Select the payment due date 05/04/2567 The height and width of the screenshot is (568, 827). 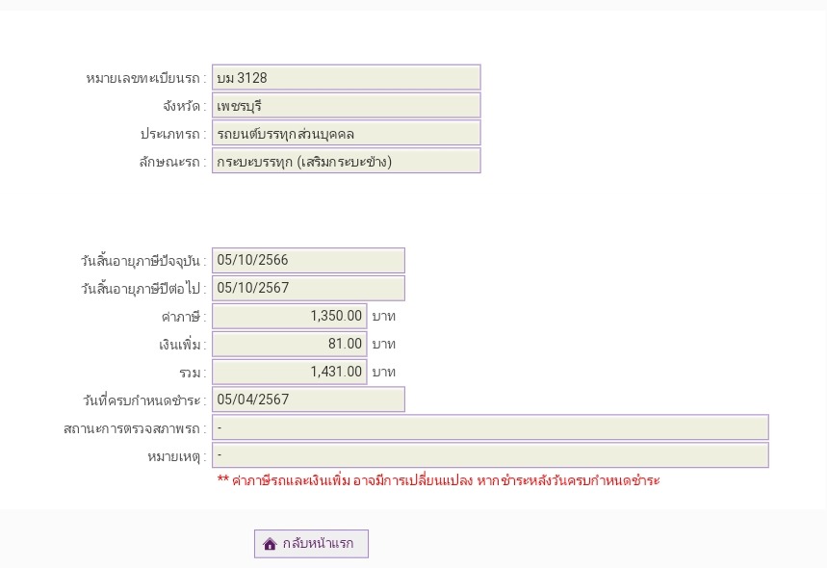coord(308,400)
